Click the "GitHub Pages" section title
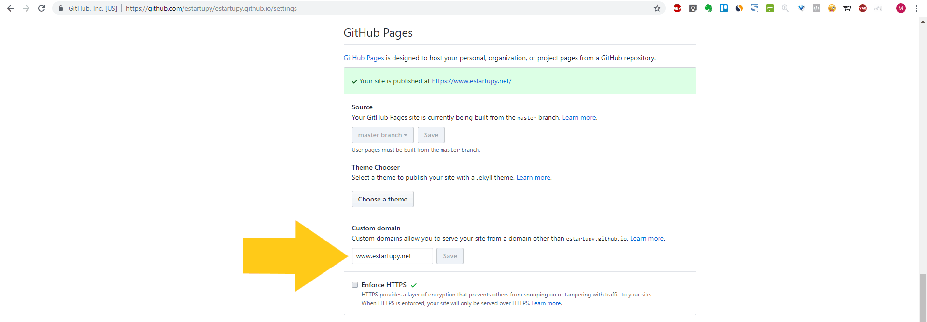This screenshot has width=927, height=322. coord(378,33)
